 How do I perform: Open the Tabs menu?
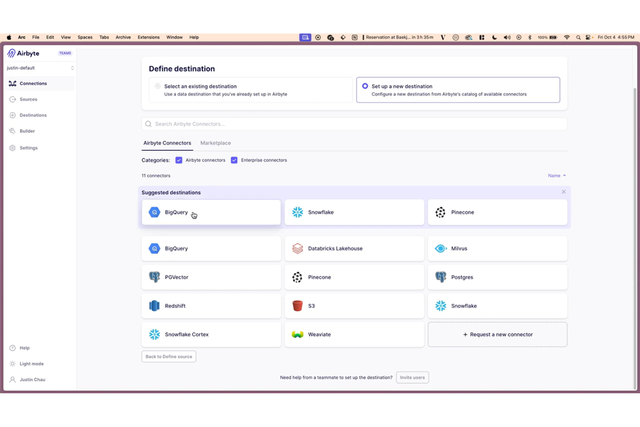pyautogui.click(x=104, y=37)
